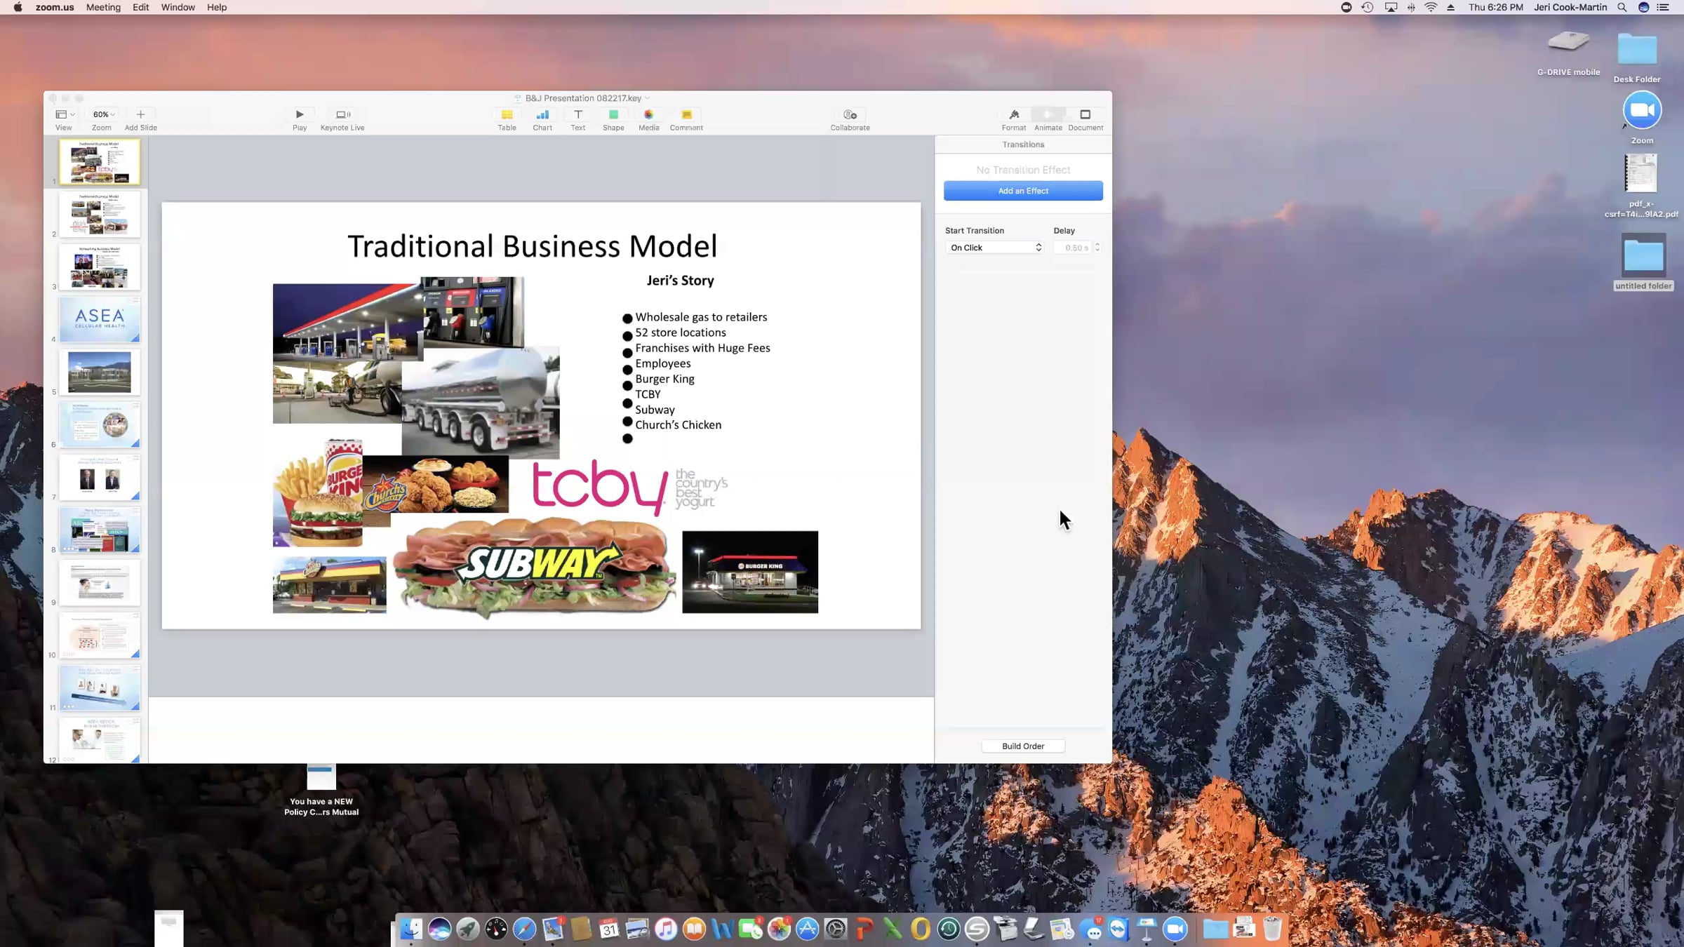Add a Comment to the slide

[x=686, y=114]
